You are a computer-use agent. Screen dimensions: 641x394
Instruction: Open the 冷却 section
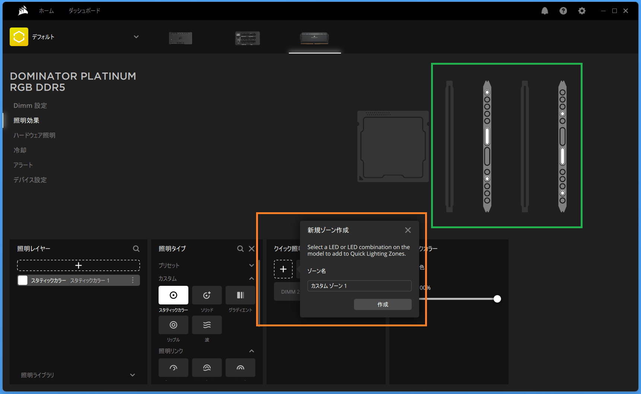(20, 150)
